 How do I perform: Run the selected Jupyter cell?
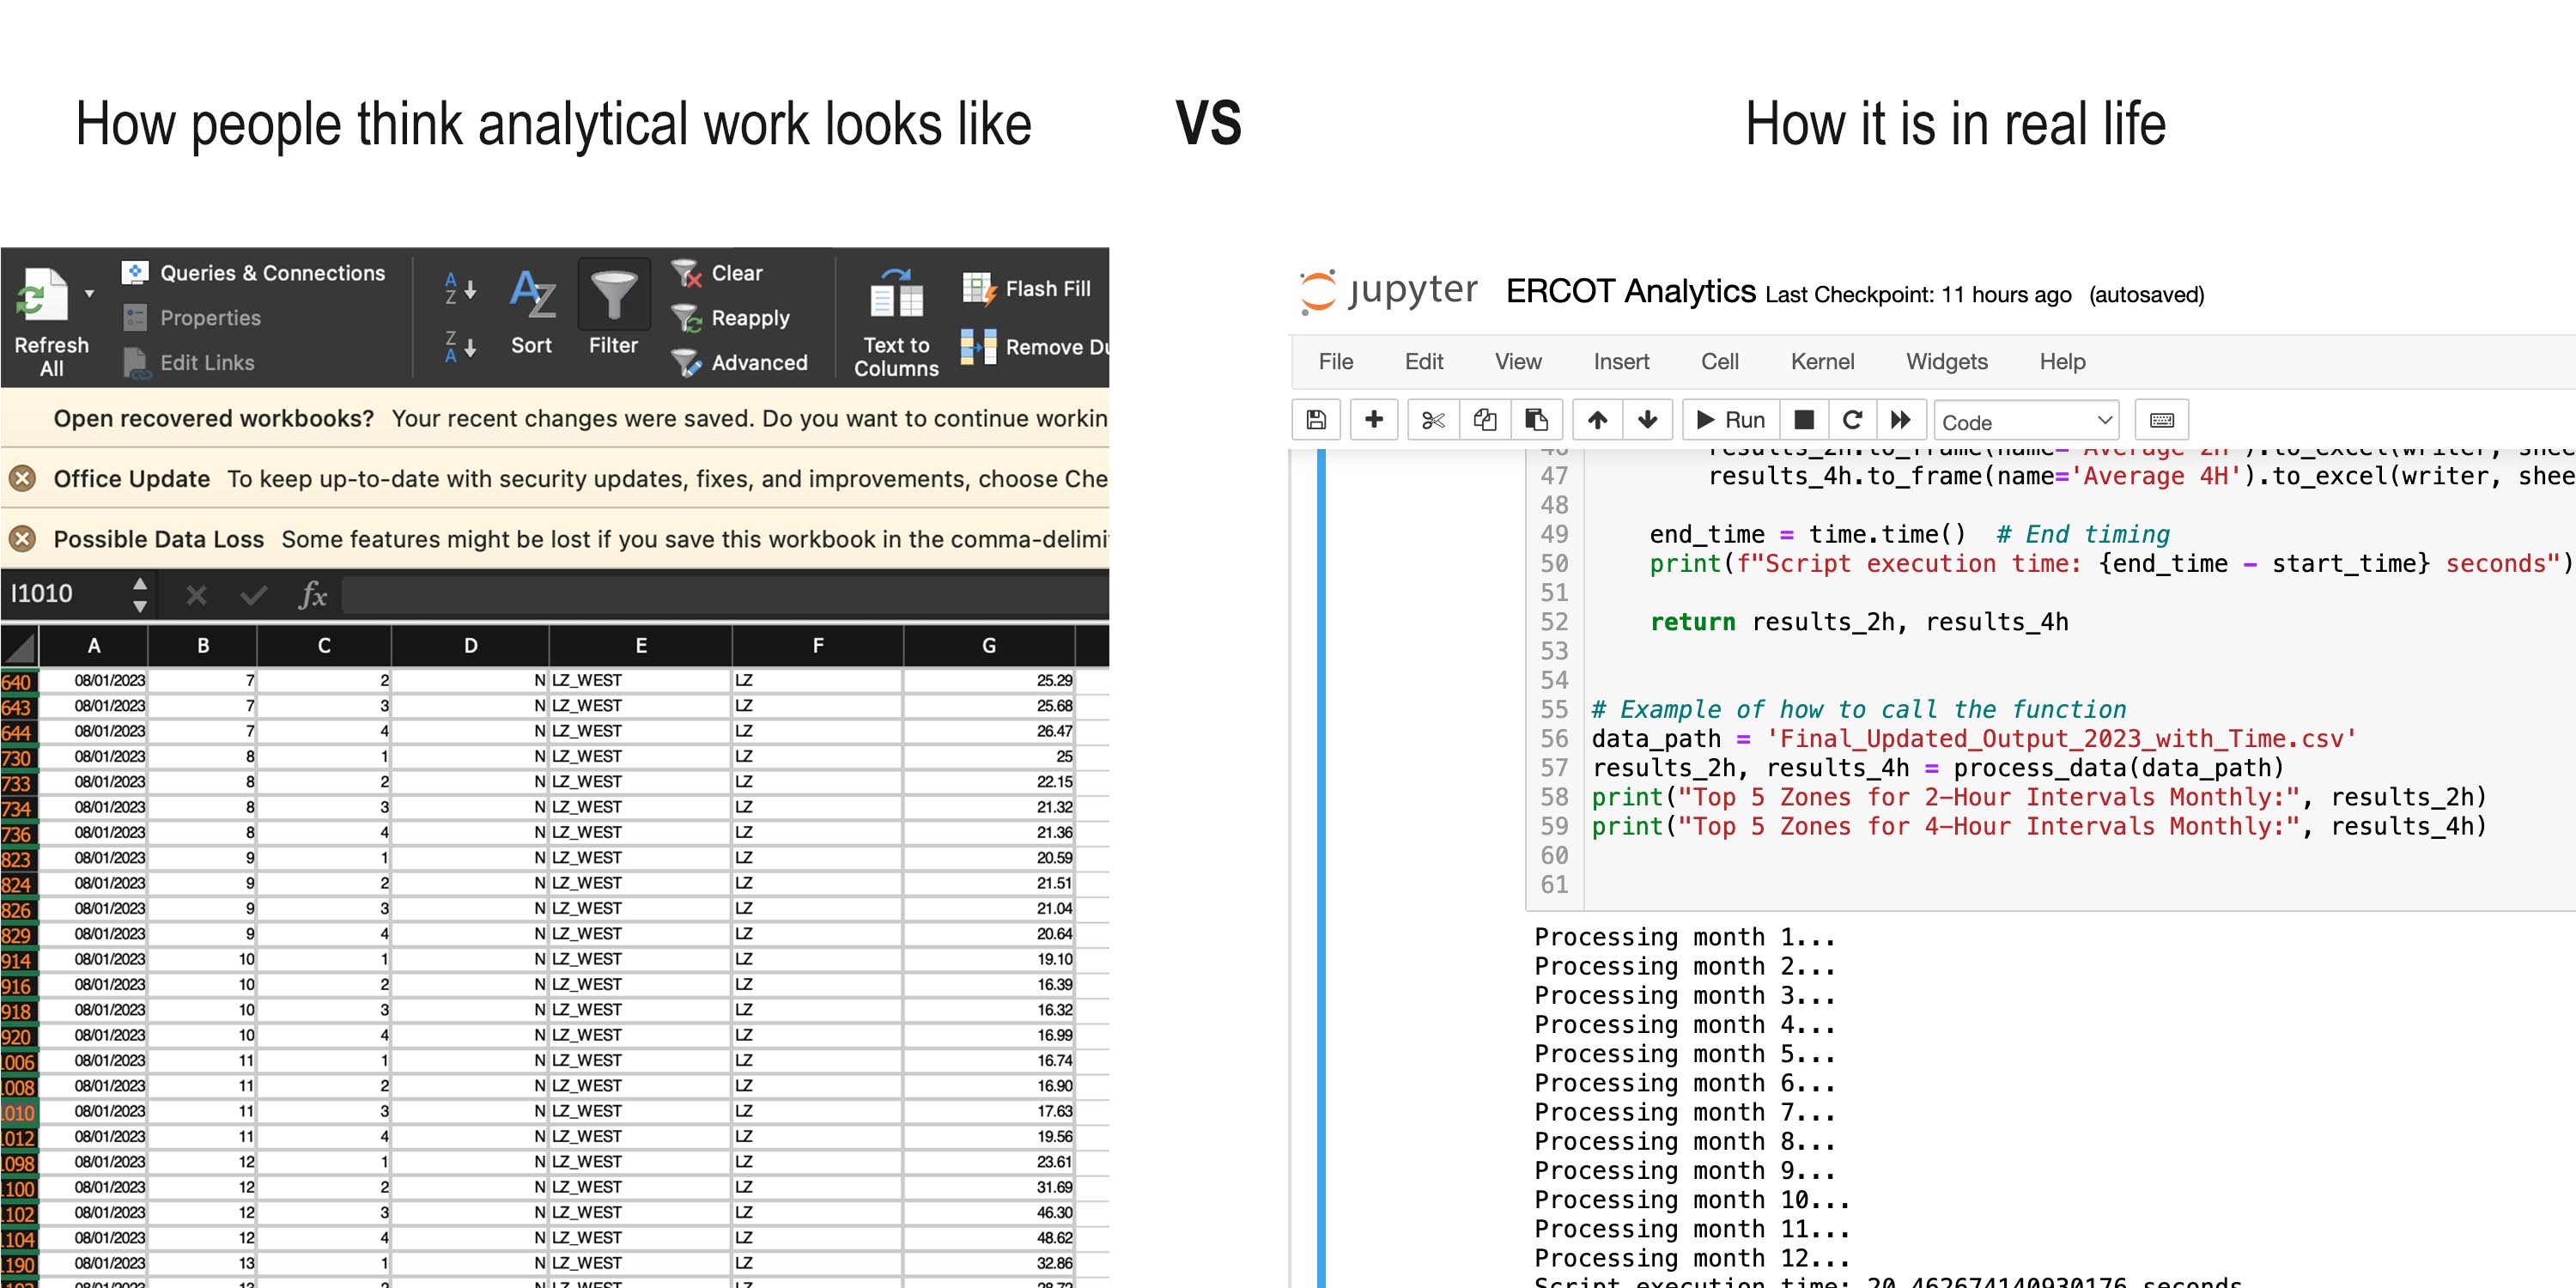1731,420
